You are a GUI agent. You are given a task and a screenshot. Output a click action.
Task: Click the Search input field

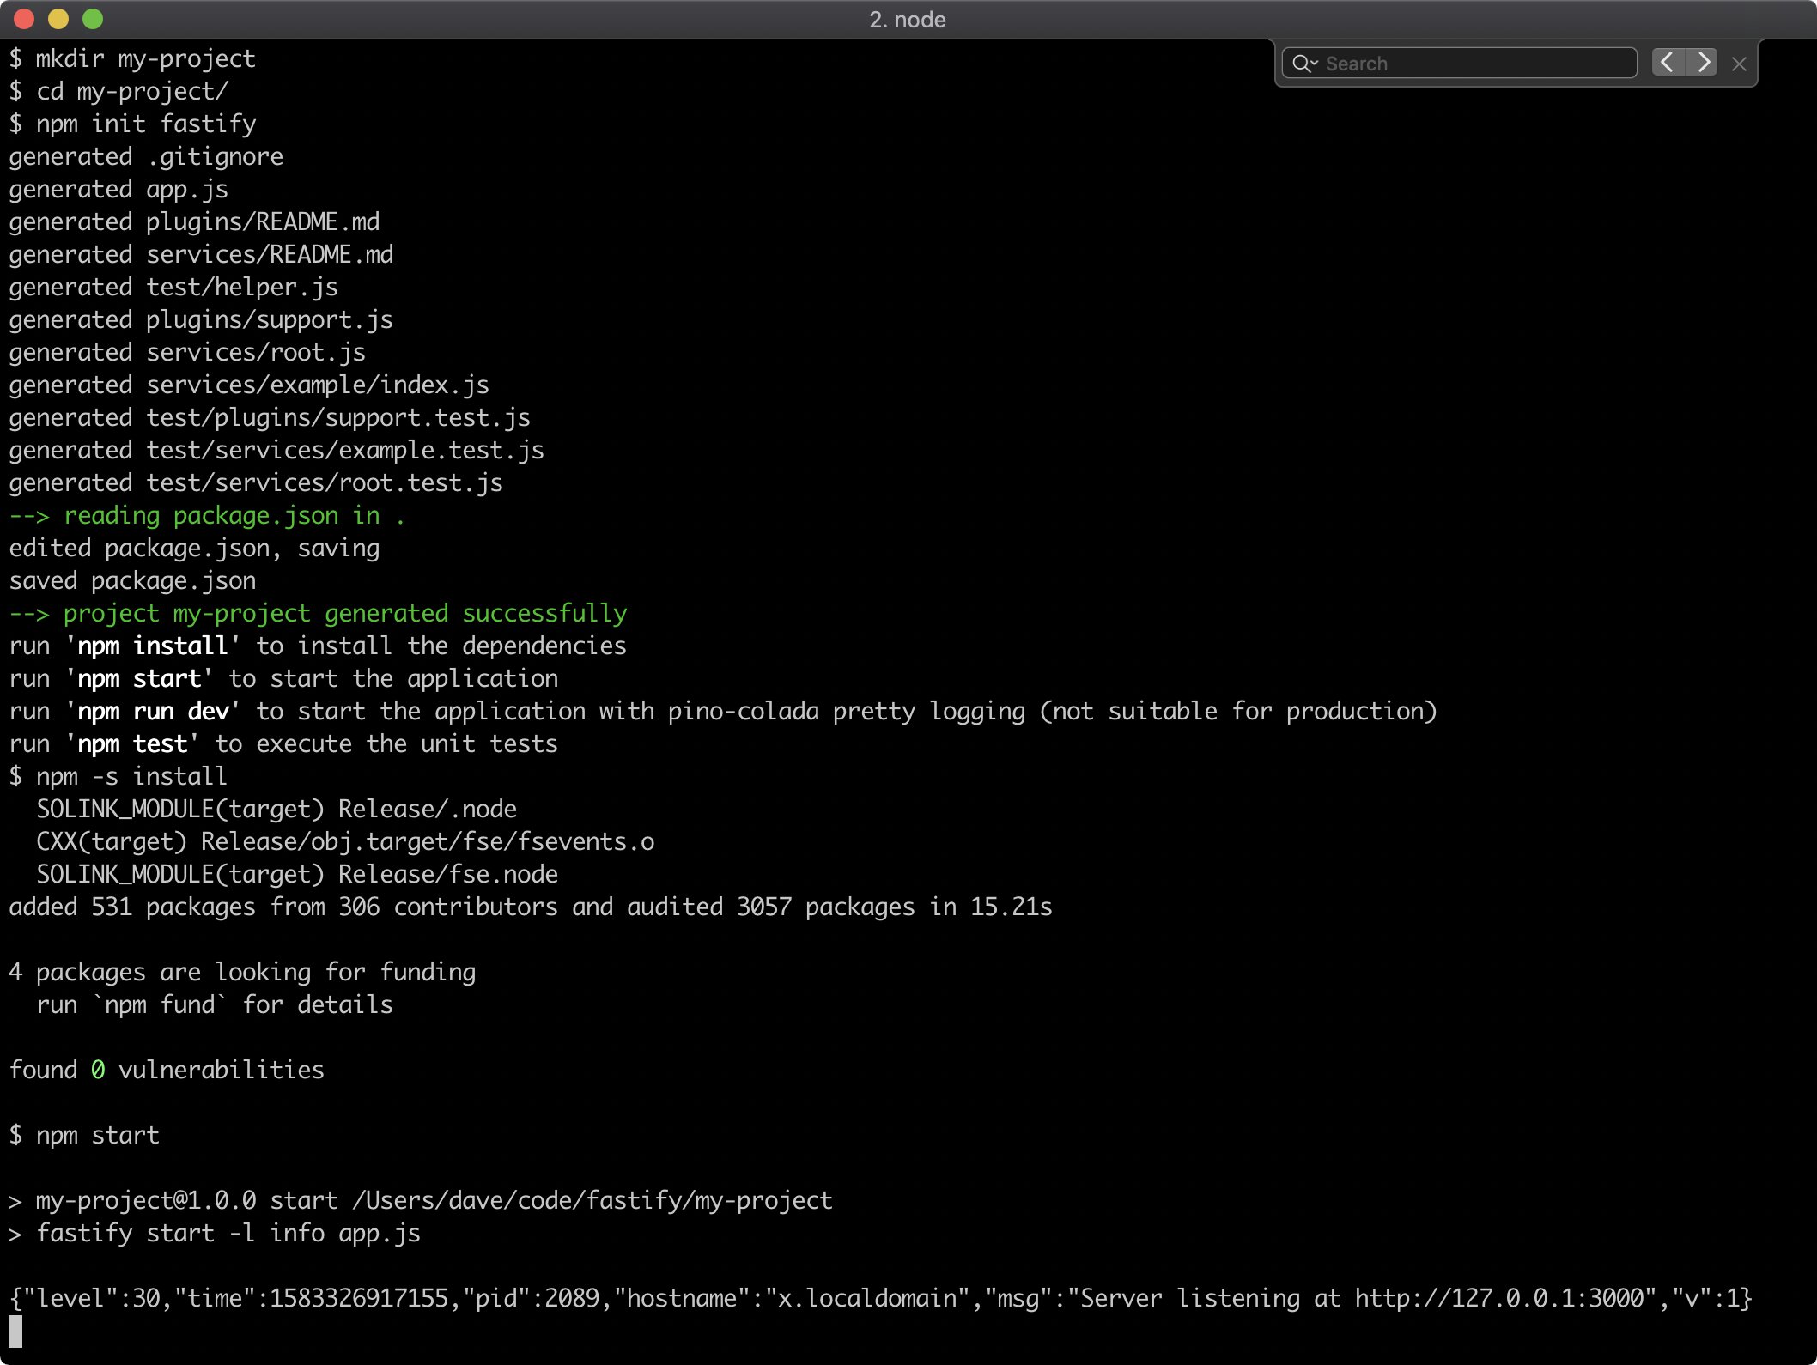(1459, 64)
